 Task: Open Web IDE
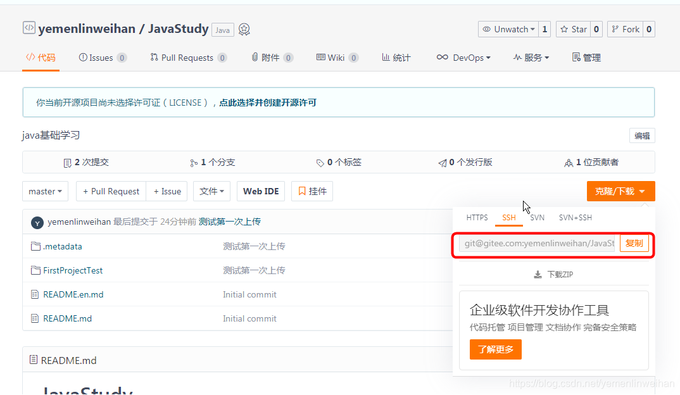pyautogui.click(x=261, y=191)
